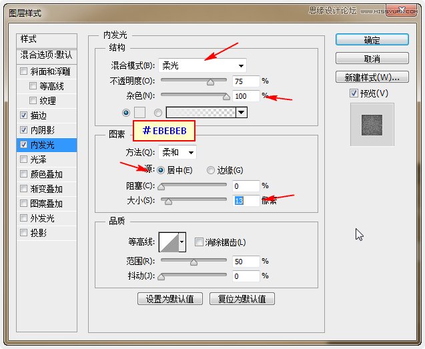Screen dimensions: 425x349
Task: Choose 居中(E) as the glow source
Action: [161, 170]
